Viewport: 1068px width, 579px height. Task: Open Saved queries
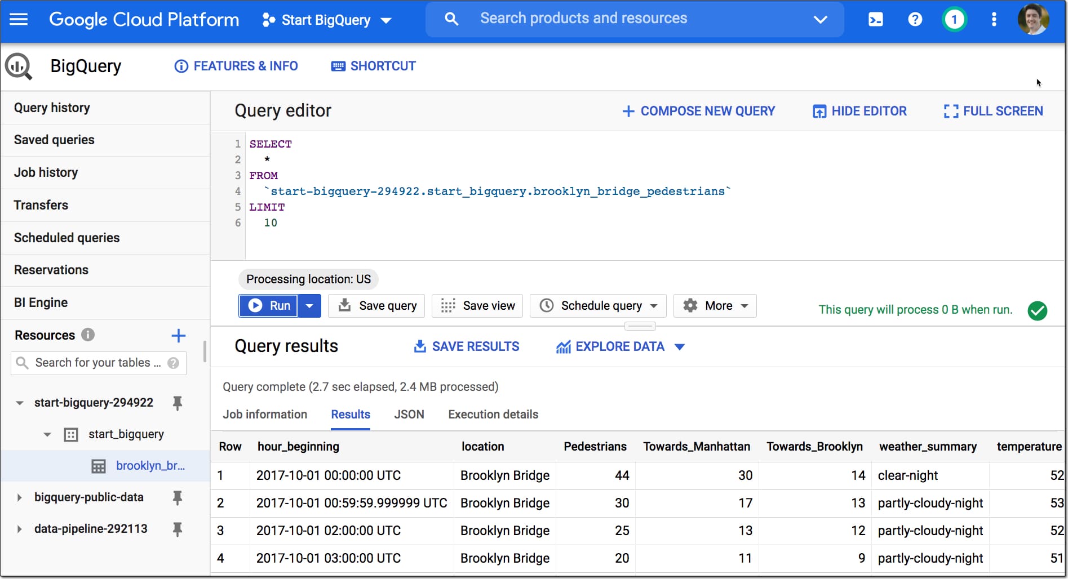coord(105,140)
